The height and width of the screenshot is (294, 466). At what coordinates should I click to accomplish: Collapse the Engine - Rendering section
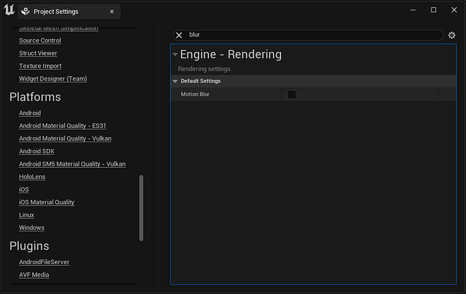(x=175, y=55)
